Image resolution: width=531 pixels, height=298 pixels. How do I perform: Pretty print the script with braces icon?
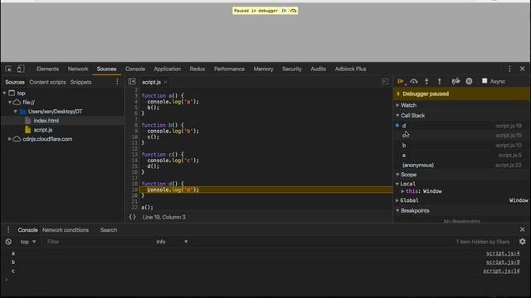coord(133,217)
